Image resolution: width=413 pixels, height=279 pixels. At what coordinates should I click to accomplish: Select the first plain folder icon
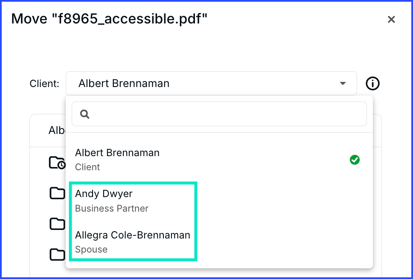pos(57,193)
